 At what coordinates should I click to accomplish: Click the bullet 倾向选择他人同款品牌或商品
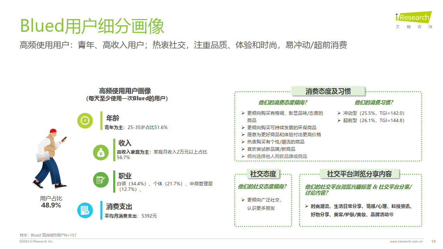click(274, 156)
